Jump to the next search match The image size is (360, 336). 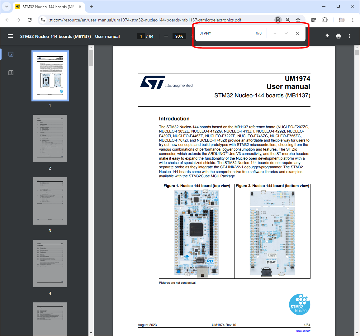coord(286,33)
